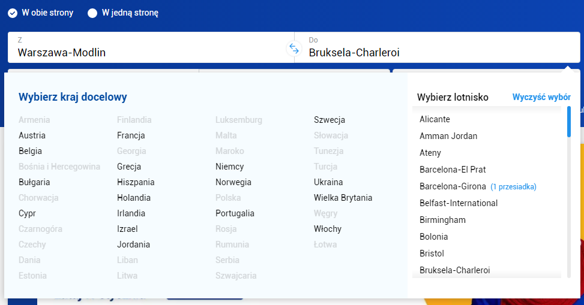This screenshot has width=584, height=305.
Task: Select the 'W jedną stronę' one-way option
Action: tap(123, 13)
